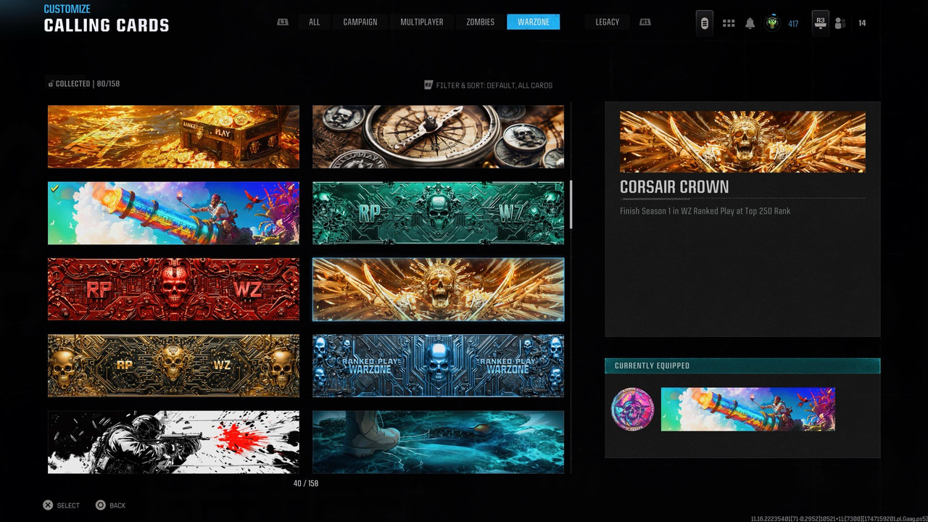Click the R2 filter button icon

(428, 85)
